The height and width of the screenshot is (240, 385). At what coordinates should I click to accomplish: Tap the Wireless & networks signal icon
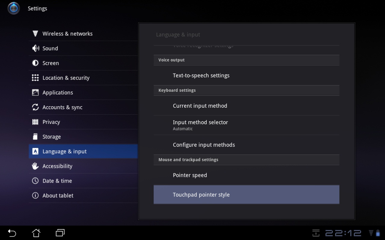(35, 34)
